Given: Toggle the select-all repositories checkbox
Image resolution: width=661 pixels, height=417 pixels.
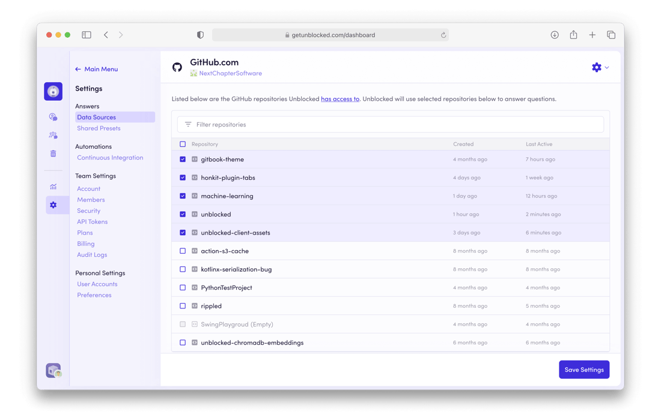Looking at the screenshot, I should tap(183, 144).
